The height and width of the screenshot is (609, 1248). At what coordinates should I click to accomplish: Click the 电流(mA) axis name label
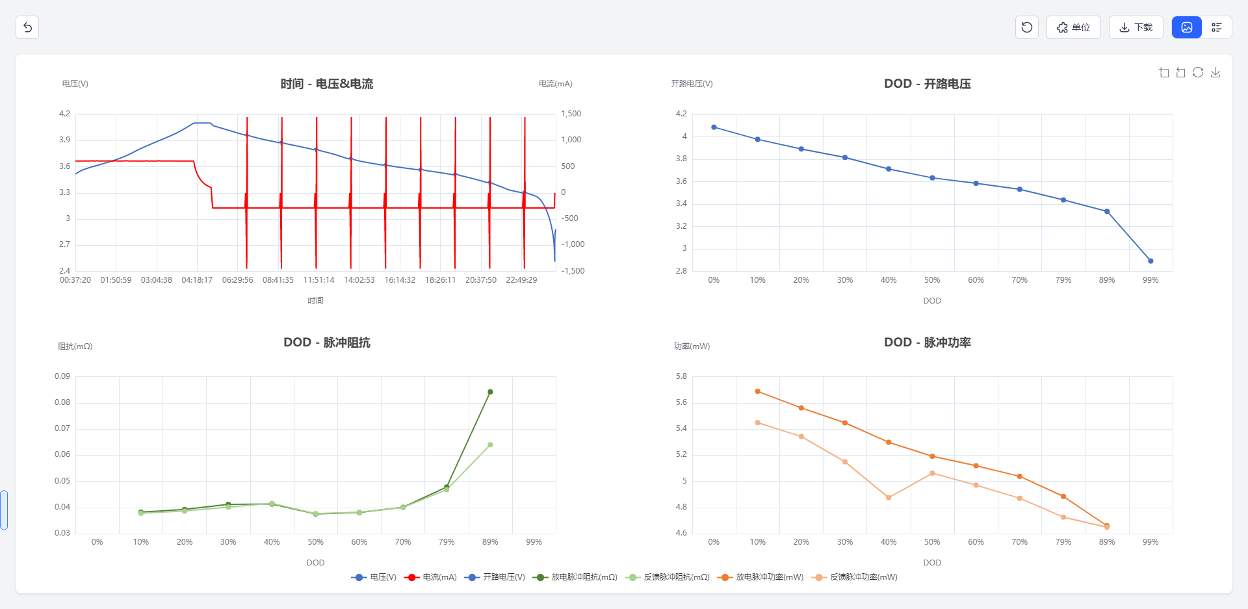click(x=556, y=84)
